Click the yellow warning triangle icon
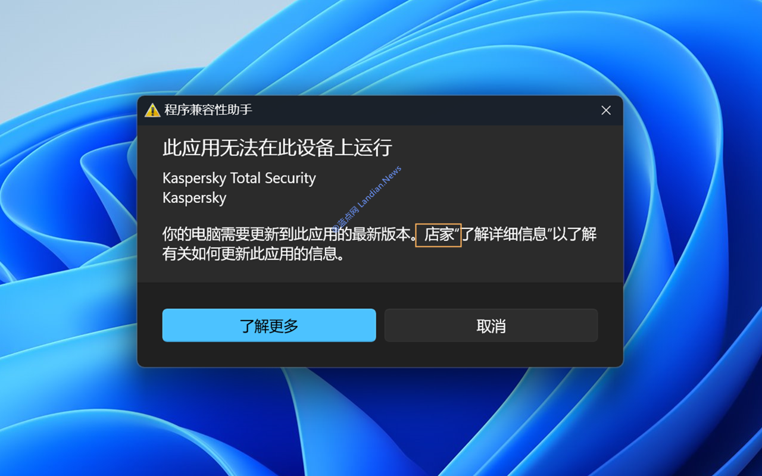Image resolution: width=762 pixels, height=476 pixels. 152,110
